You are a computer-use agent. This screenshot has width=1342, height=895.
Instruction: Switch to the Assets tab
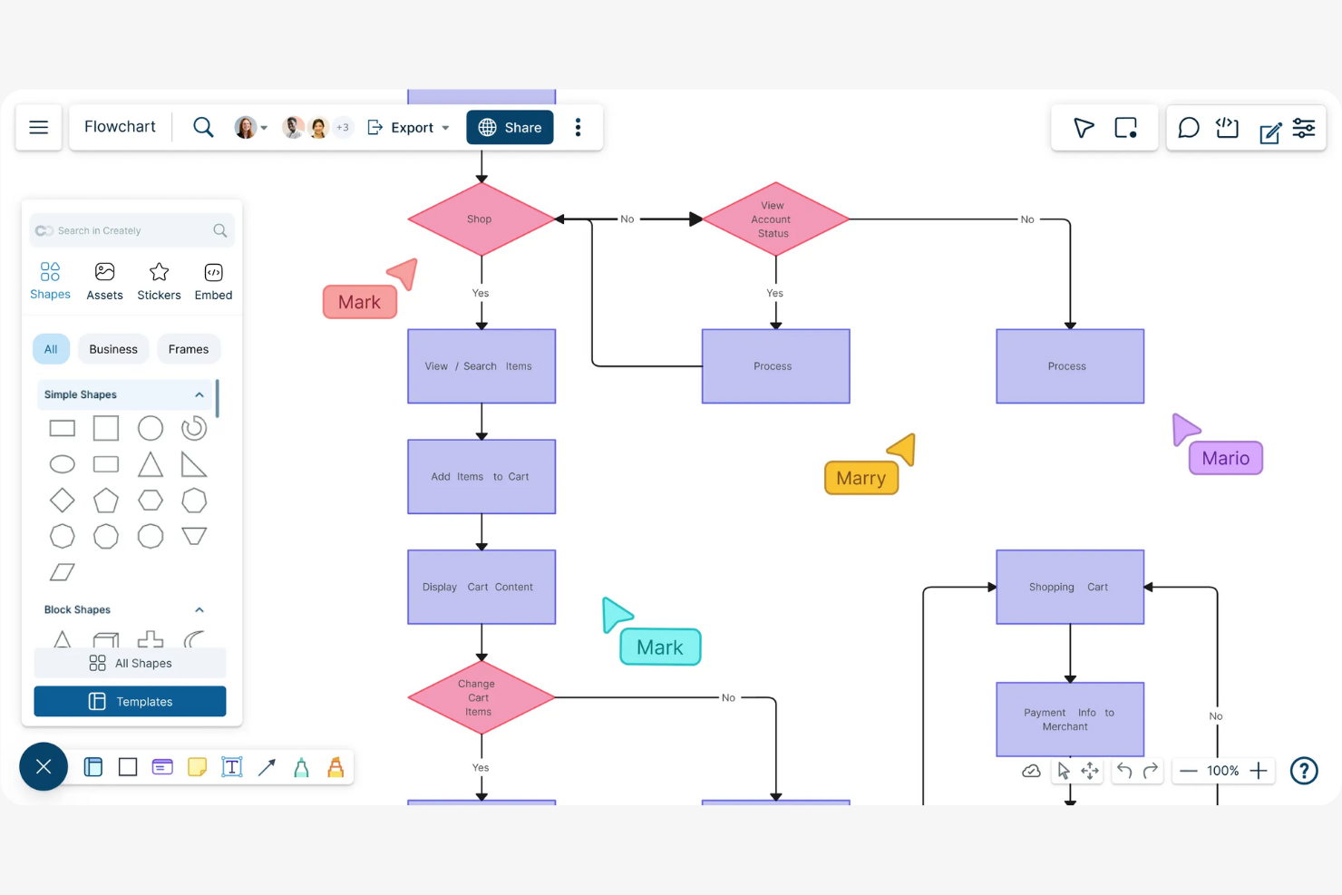(x=104, y=281)
